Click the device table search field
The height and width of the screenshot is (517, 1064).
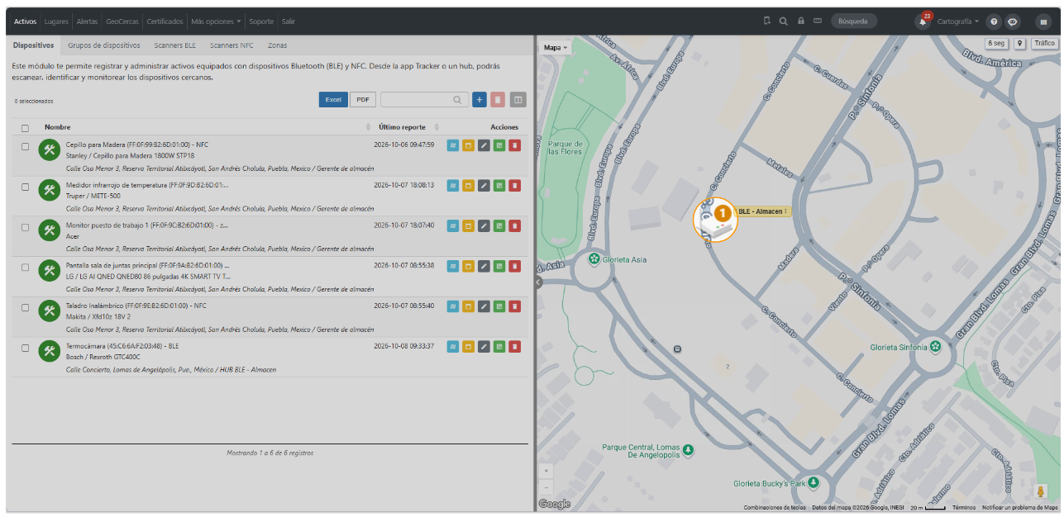(424, 100)
